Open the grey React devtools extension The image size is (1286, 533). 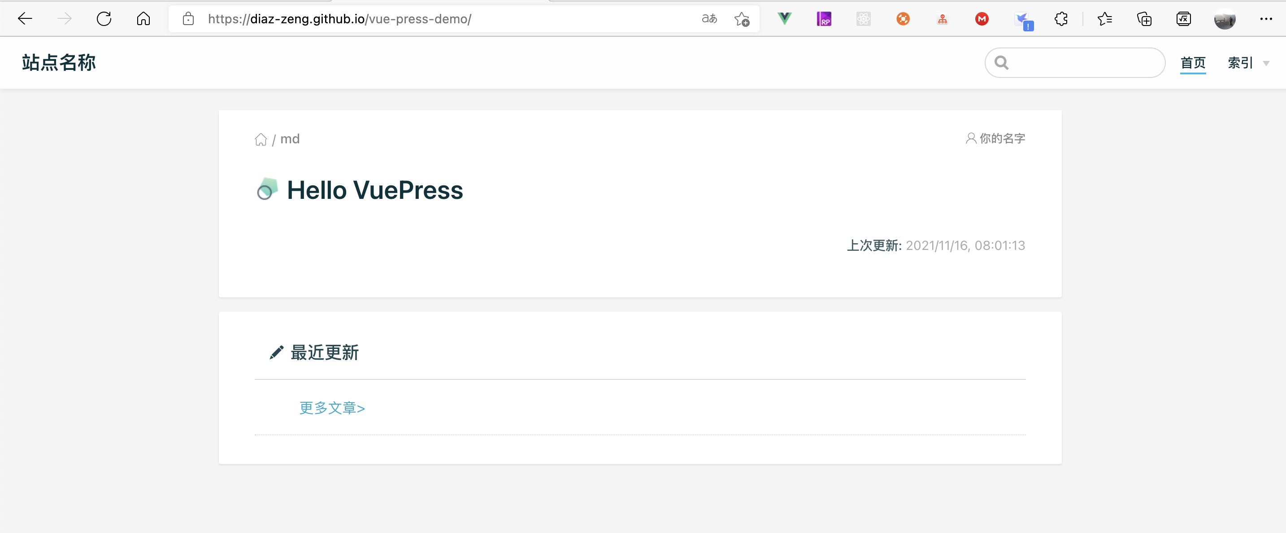tap(863, 19)
